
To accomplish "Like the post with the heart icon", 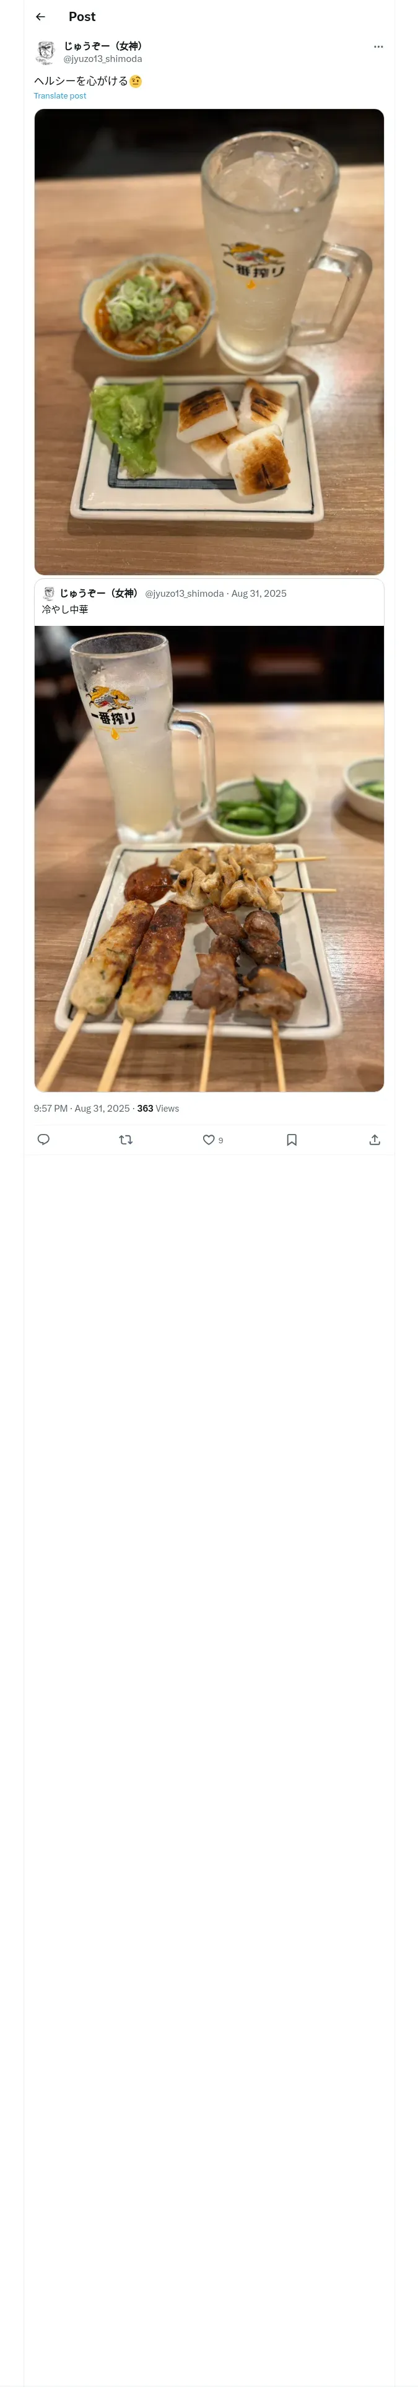I will coord(209,1140).
